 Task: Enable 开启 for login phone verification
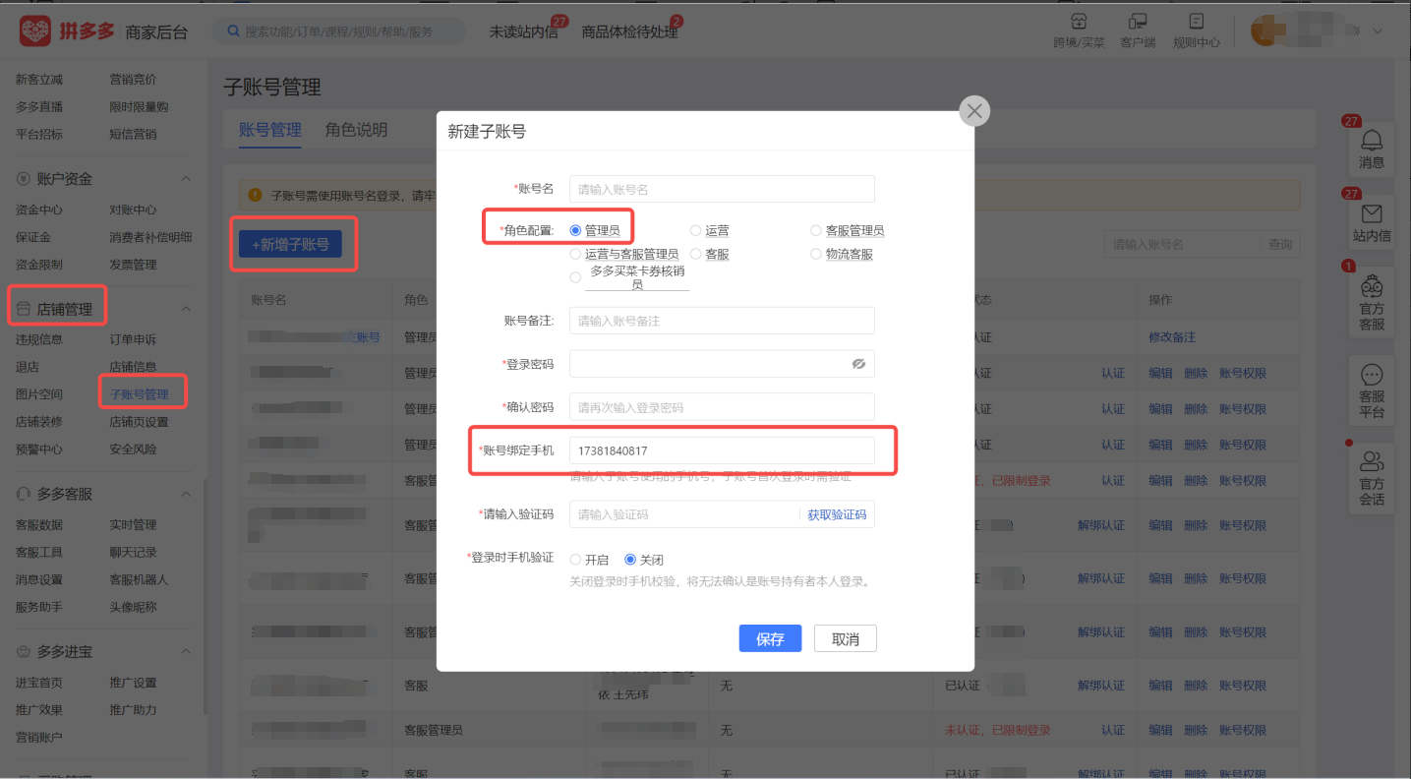click(576, 560)
